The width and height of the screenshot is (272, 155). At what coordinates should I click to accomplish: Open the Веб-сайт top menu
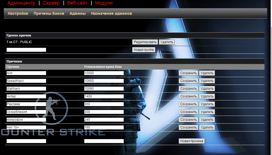pyautogui.click(x=77, y=3)
